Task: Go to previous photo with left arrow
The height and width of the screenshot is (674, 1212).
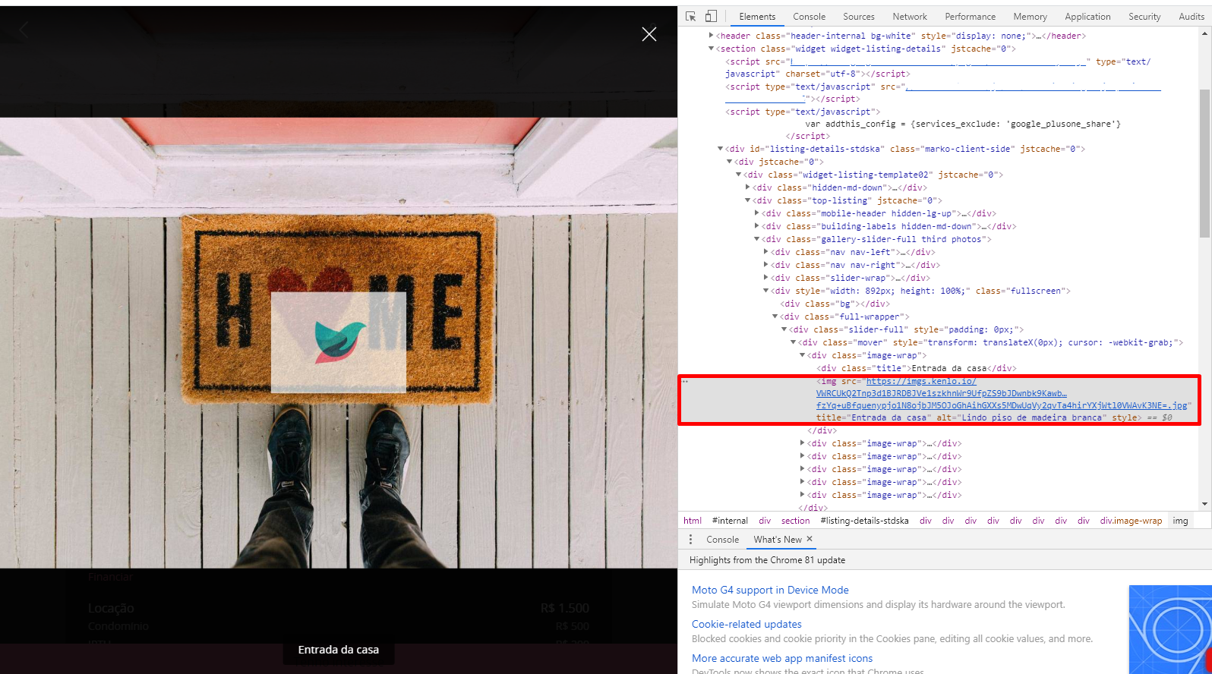Action: pos(24,30)
